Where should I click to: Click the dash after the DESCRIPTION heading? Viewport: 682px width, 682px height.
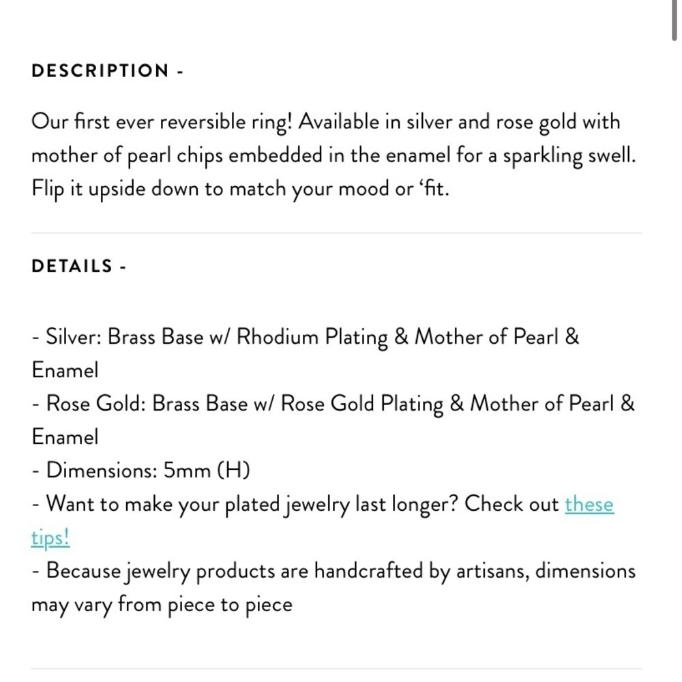(180, 72)
